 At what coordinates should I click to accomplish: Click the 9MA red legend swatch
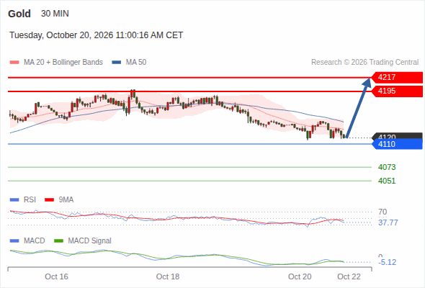tap(49, 200)
